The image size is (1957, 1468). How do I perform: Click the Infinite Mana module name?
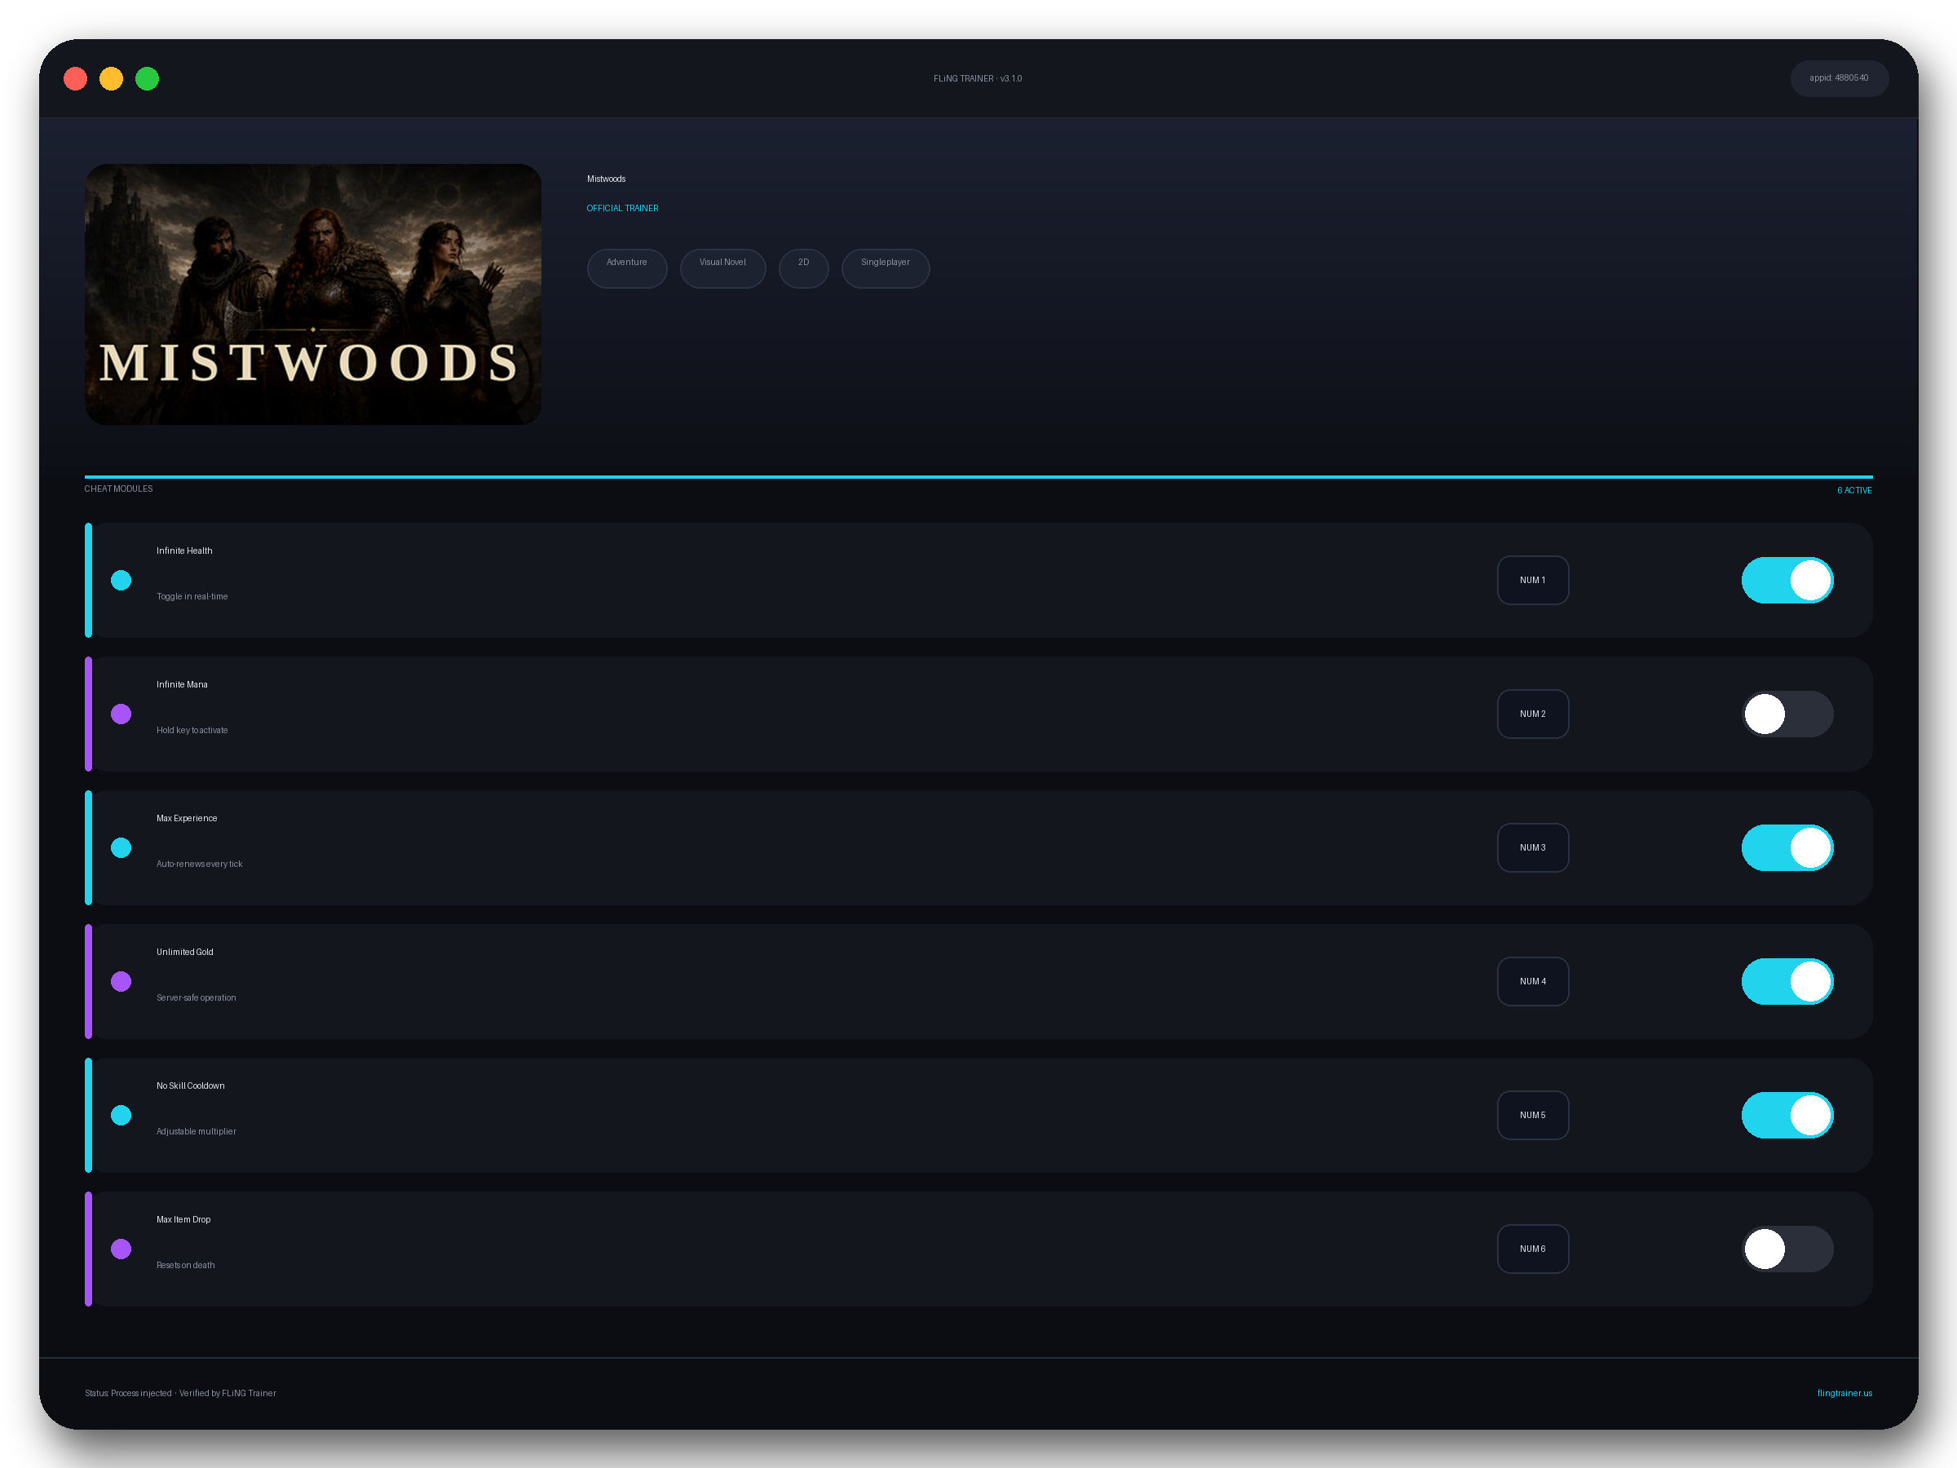[x=181, y=684]
